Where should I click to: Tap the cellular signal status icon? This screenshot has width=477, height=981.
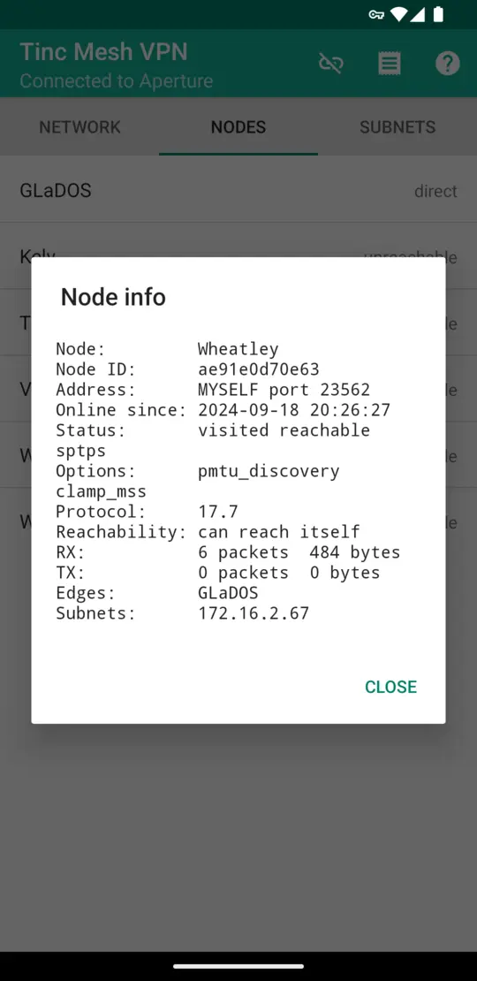418,14
